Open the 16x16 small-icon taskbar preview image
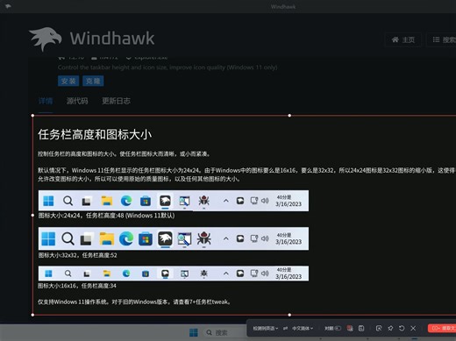Viewport: 456px width, 341px height. (174, 274)
